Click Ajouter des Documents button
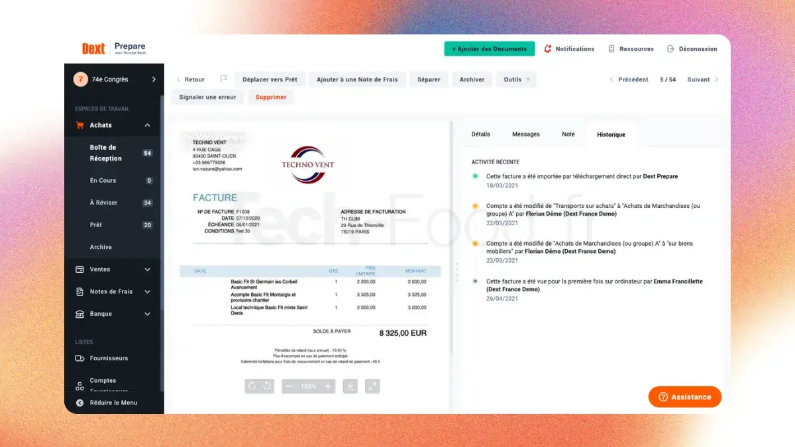The image size is (795, 447). point(490,49)
